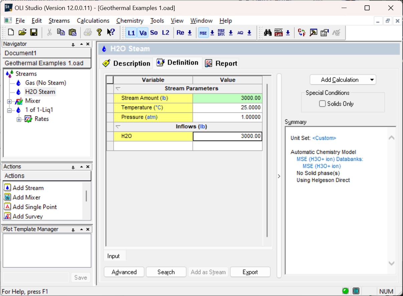Open the Chemistry menu
The image size is (403, 296).
point(130,21)
